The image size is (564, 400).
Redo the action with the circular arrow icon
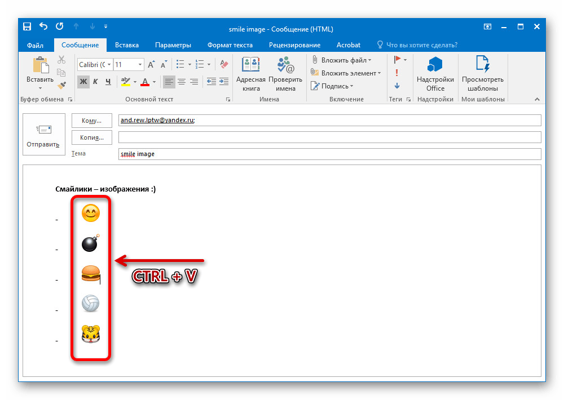tap(60, 26)
